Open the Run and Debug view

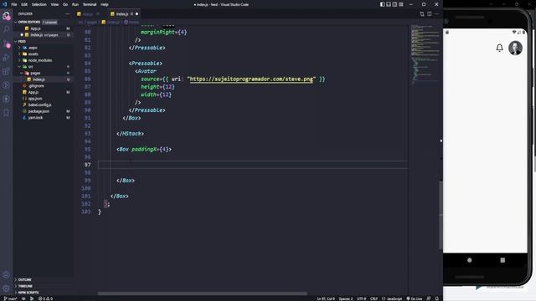(x=6, y=58)
